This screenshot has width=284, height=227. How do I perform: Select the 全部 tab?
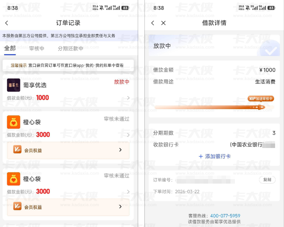[x=10, y=49]
